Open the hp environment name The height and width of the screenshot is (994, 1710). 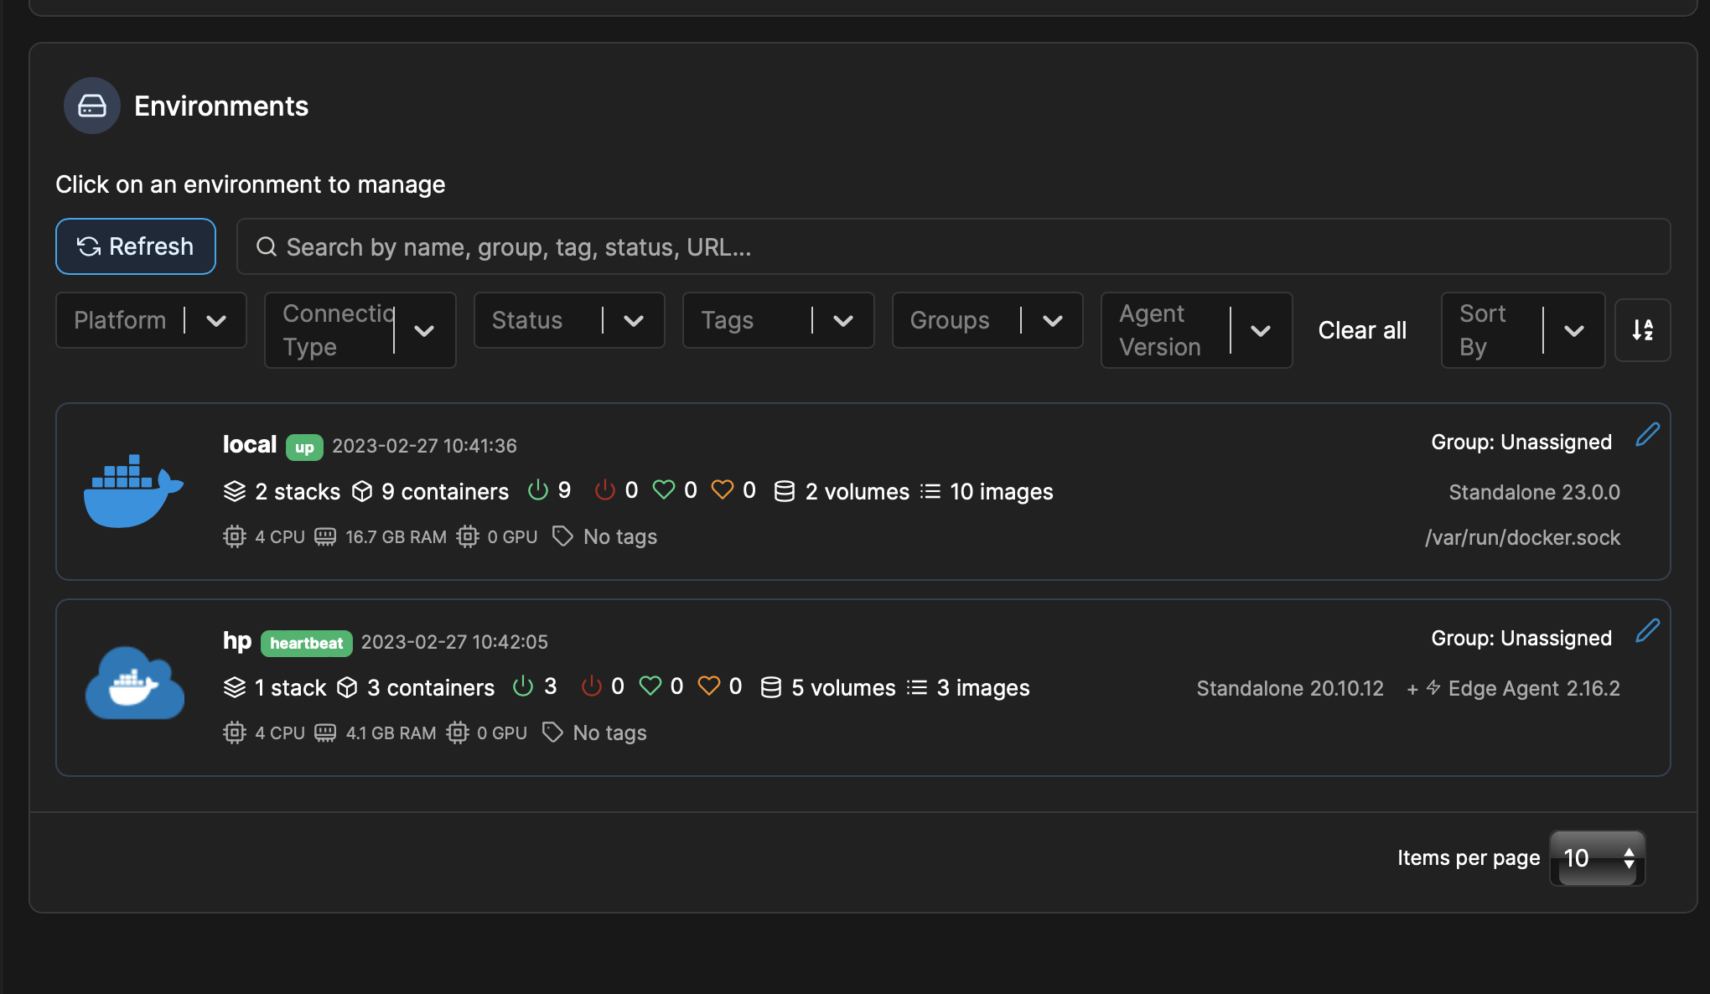[x=237, y=641]
